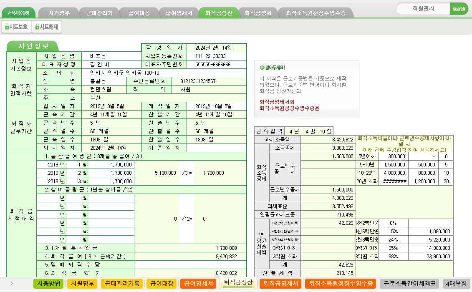472x292 pixels.
Task: Open the 퇴직소득원천징수영수증 top tab
Action: (x=316, y=13)
